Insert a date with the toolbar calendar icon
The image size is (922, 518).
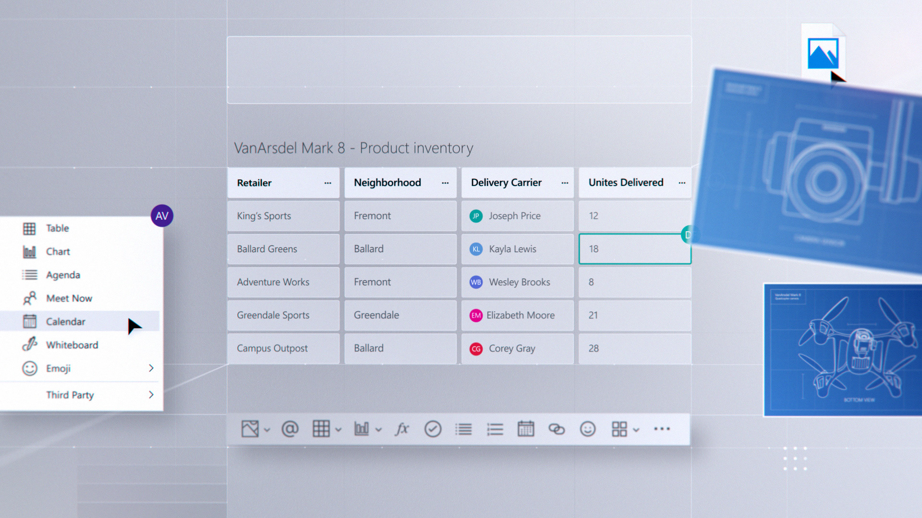(525, 429)
